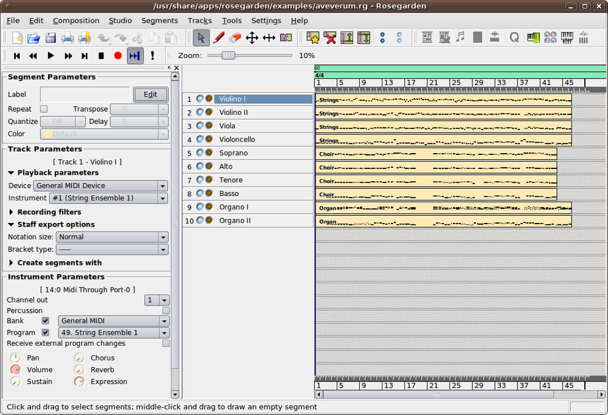608x415 pixels.
Task: Select the Eraser tool in the toolbar
Action: click(x=235, y=38)
